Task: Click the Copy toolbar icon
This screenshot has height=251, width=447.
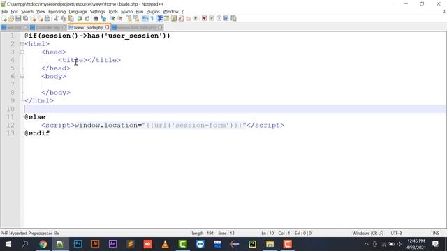Action: 64,19
